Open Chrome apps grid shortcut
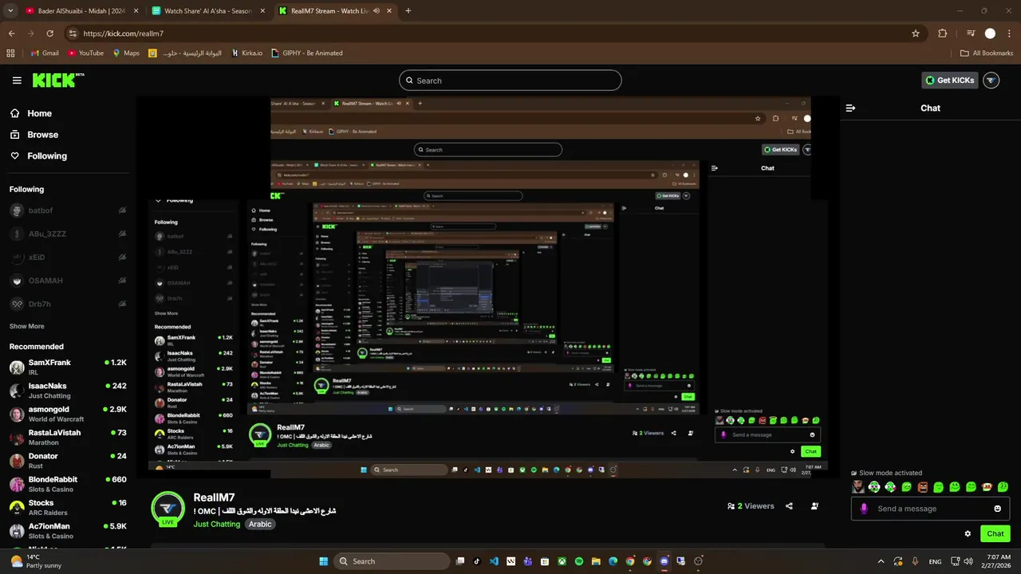This screenshot has width=1021, height=574. (x=10, y=53)
